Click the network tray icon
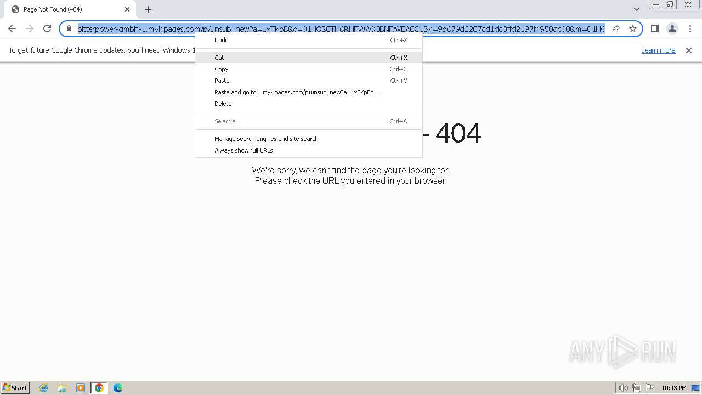Viewport: 702px width, 395px height. (x=637, y=388)
